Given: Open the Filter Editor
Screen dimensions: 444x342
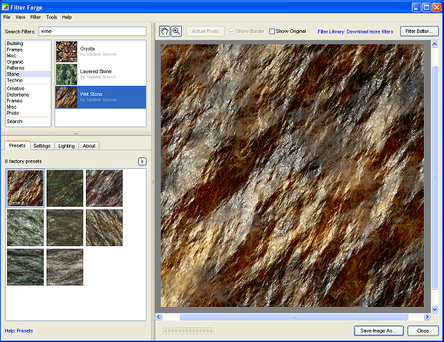Looking at the screenshot, I should [x=419, y=31].
